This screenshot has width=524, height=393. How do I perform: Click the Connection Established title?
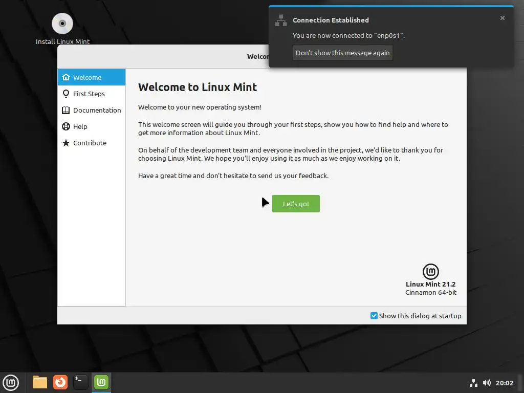pos(331,20)
